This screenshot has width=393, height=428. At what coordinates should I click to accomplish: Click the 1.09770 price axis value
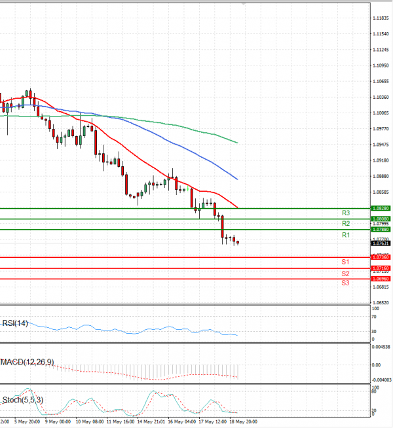pyautogui.click(x=381, y=128)
